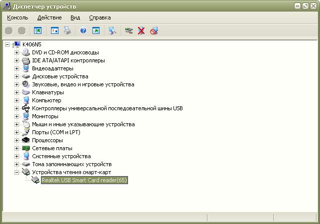Click the keyboard category icon
The width and height of the screenshot is (320, 224).
click(25, 92)
